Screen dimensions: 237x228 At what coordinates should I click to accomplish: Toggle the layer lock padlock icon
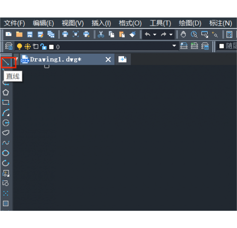(x=43, y=47)
